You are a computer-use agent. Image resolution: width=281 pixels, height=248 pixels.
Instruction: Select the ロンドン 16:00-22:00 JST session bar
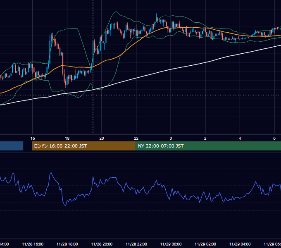(x=83, y=146)
